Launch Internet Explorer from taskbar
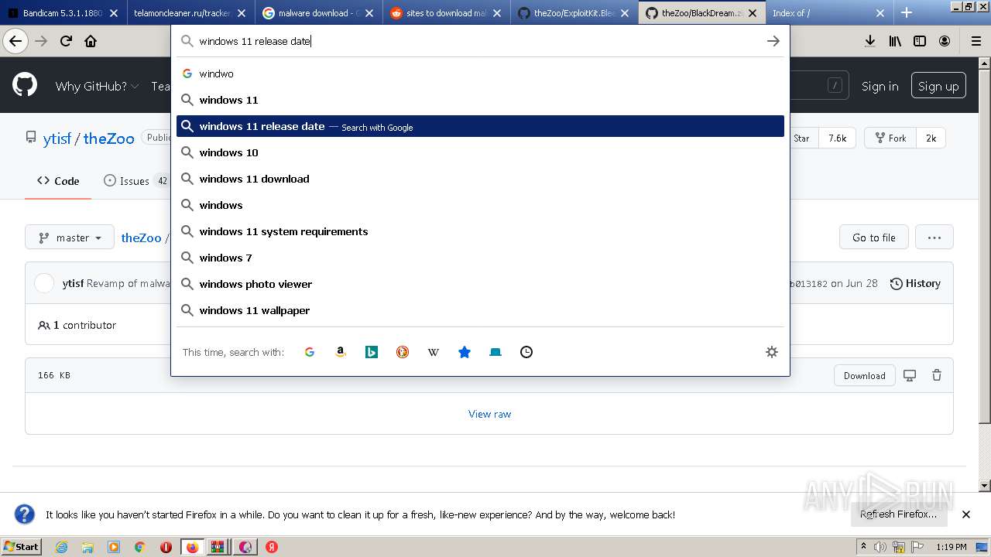991x557 pixels. click(x=61, y=547)
